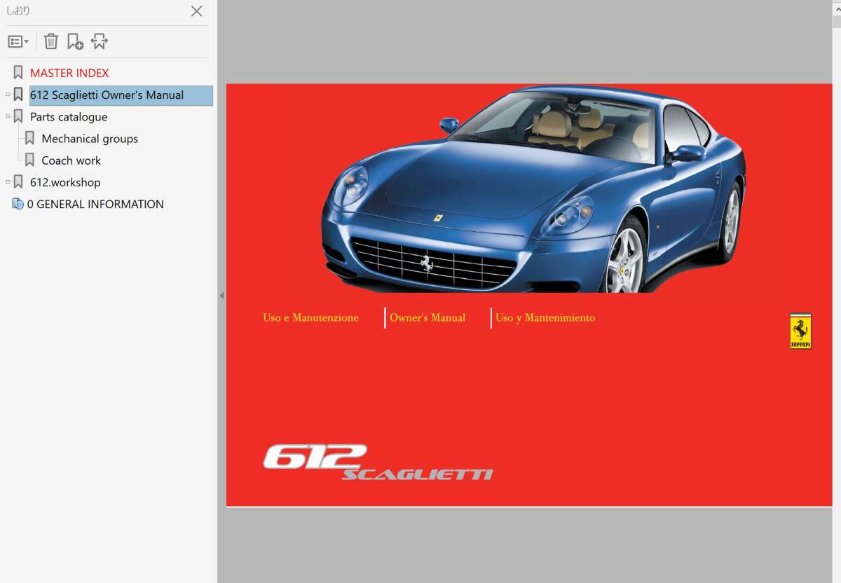841x583 pixels.
Task: Select the MASTER INDEX bookmark label
Action: (69, 73)
